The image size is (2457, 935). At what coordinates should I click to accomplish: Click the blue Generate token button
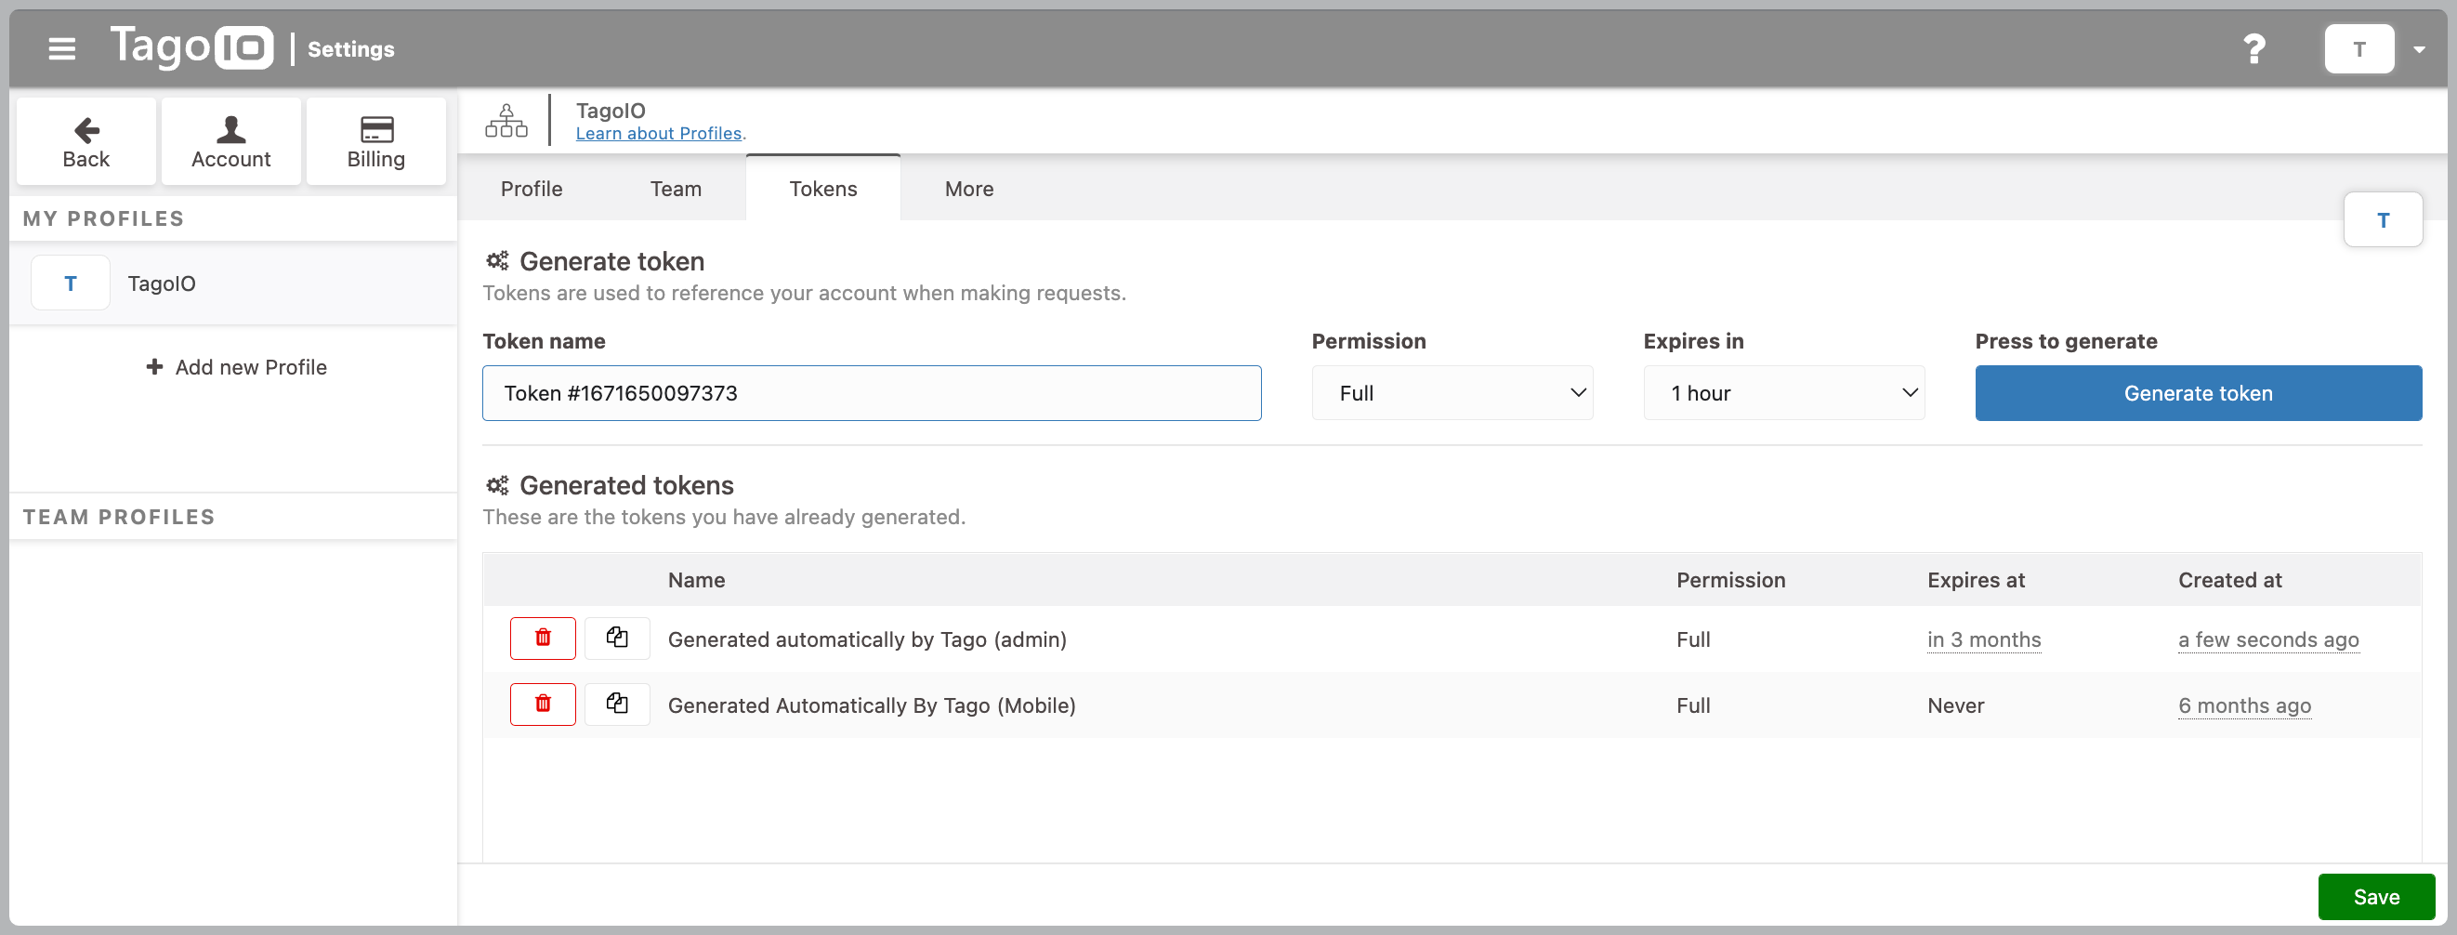[x=2198, y=393]
